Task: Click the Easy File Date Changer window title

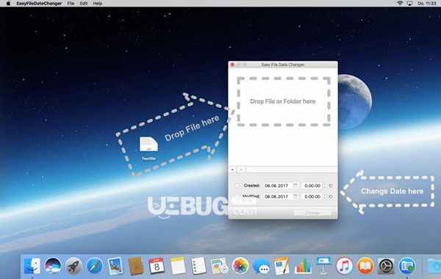Action: [x=283, y=65]
